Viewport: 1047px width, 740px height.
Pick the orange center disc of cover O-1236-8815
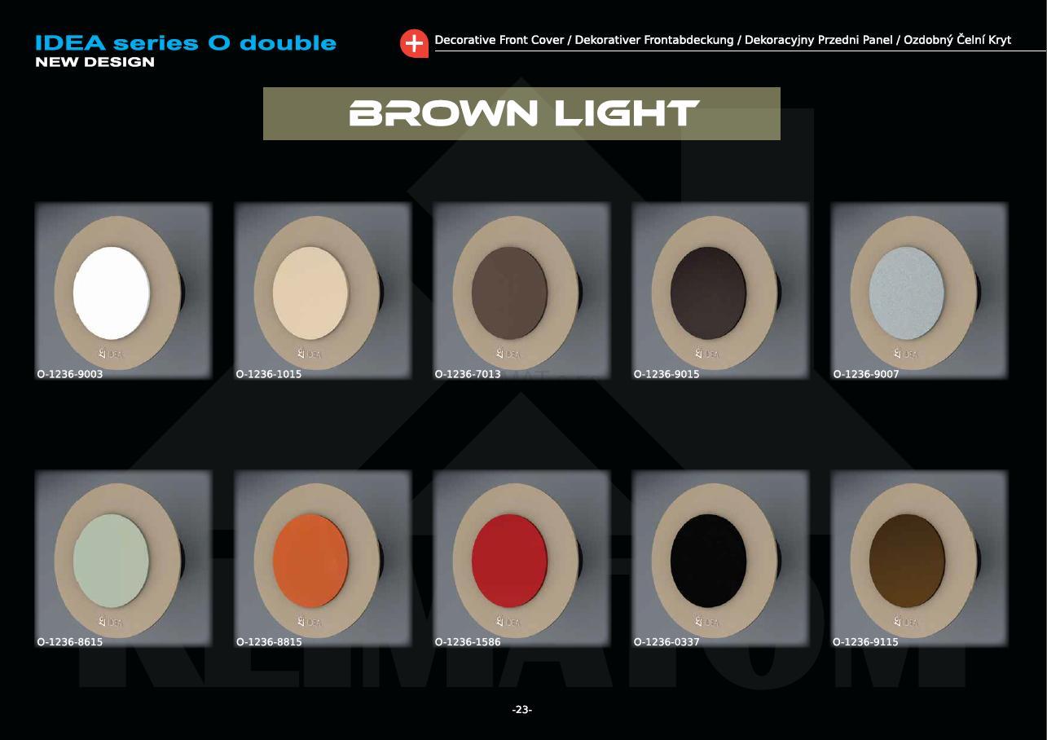[x=310, y=561]
